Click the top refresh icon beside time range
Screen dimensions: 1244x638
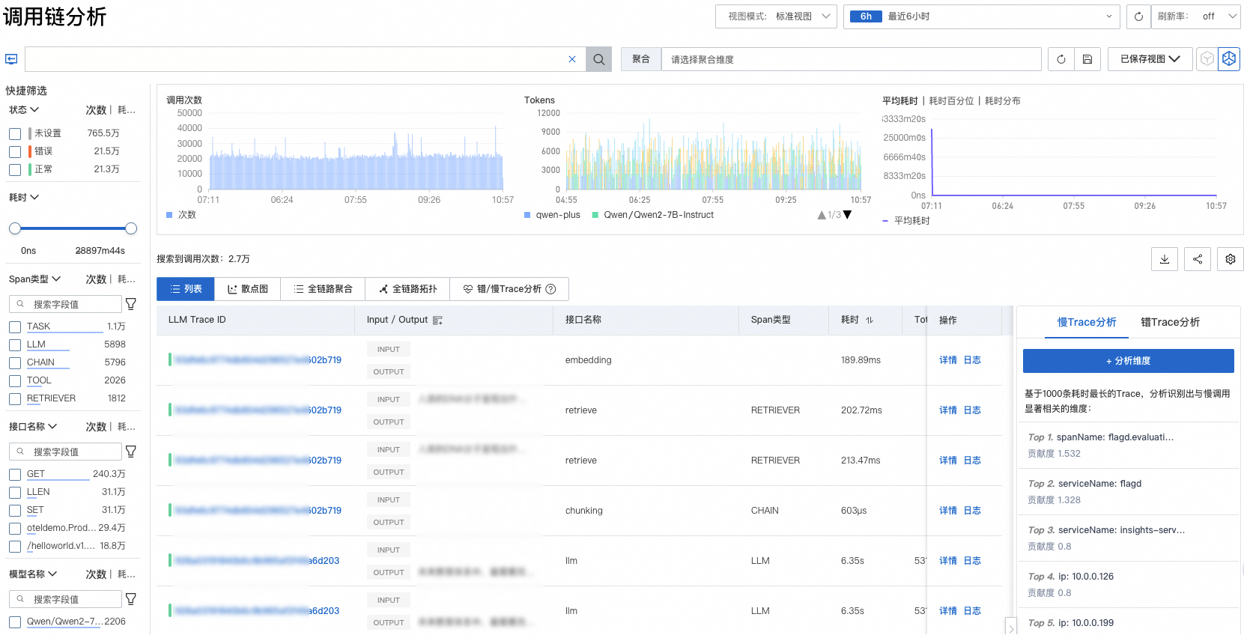pos(1138,16)
